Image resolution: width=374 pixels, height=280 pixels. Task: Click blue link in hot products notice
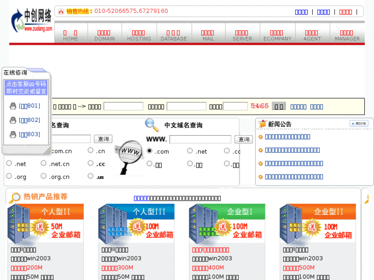coord(141,198)
